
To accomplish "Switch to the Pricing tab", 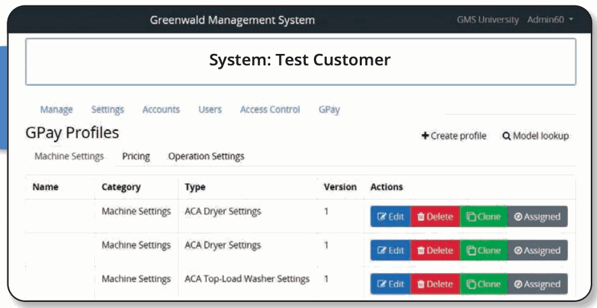I will (136, 156).
